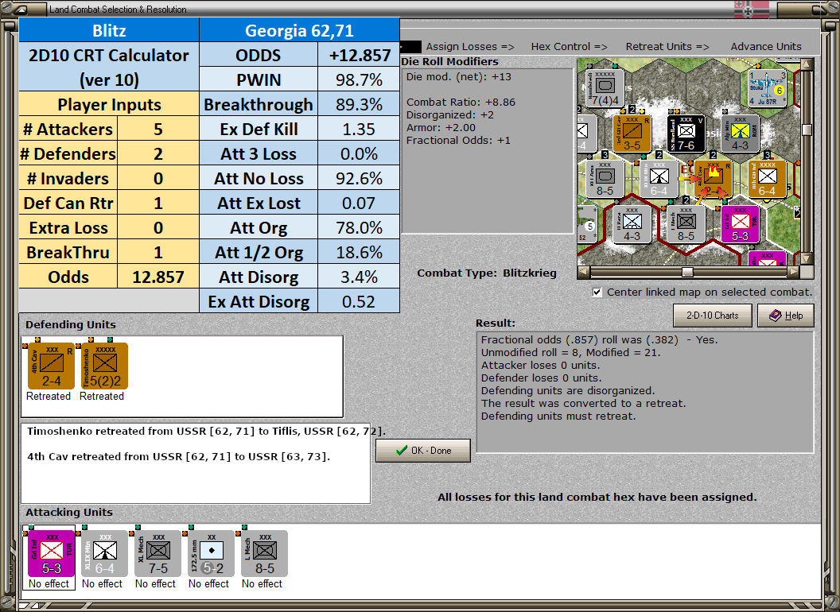Click the Att Org value 78.0%
The image size is (840, 612).
359,227
